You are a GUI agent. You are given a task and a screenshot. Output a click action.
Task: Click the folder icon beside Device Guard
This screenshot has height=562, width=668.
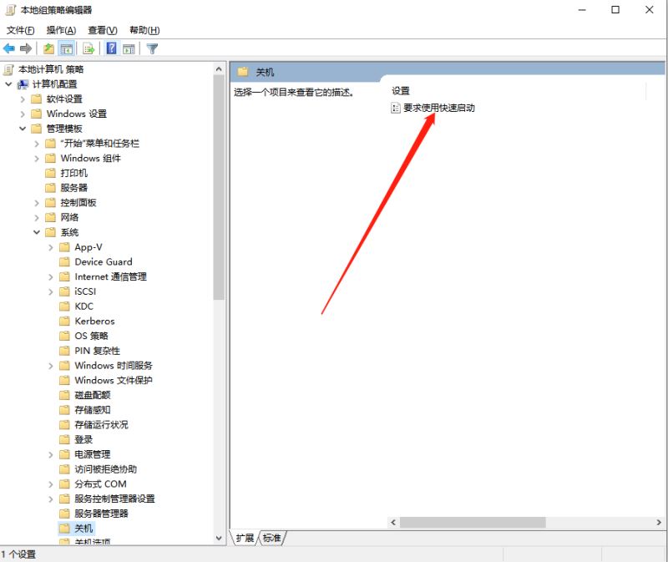[65, 262]
